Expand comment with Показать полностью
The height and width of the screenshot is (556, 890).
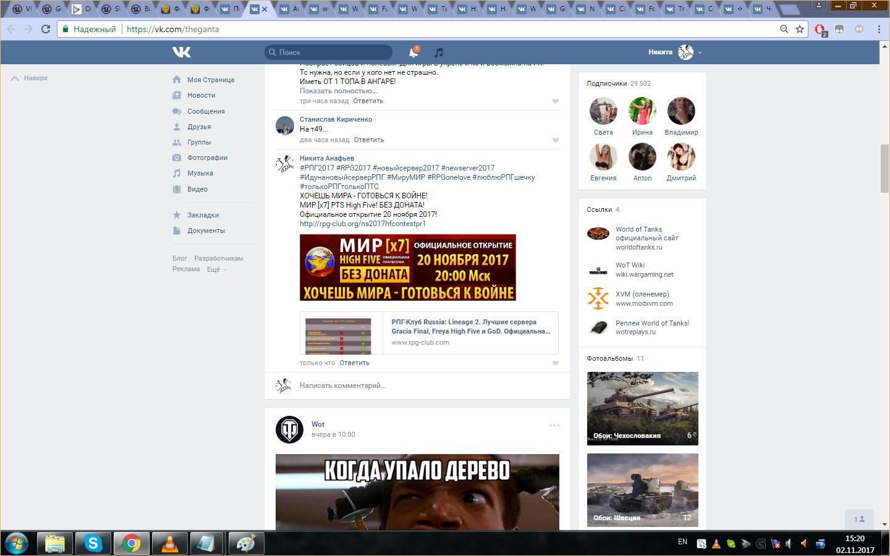click(x=338, y=91)
